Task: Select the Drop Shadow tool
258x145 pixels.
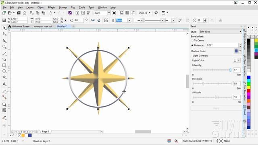Action: [x=4, y=104]
